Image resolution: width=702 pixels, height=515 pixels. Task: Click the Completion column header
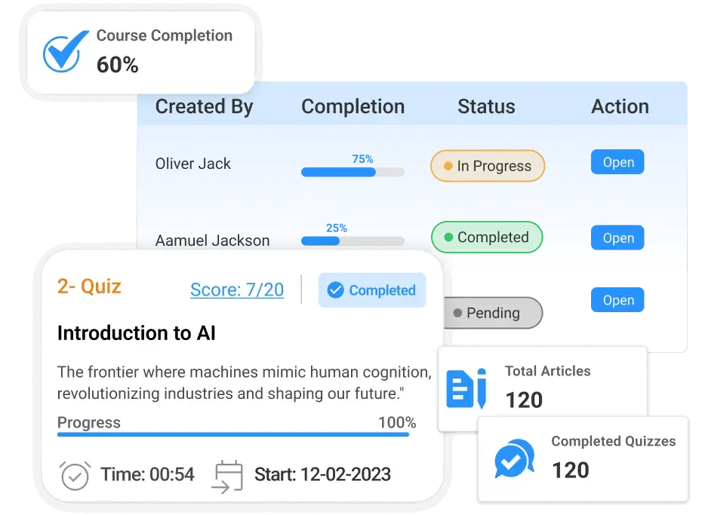(353, 107)
